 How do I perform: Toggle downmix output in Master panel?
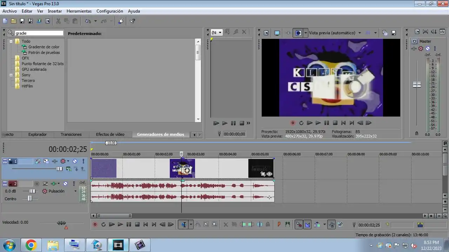coord(425,32)
